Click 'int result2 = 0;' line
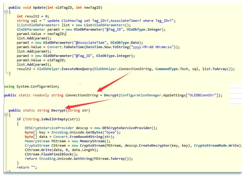Image resolution: width=243 pixels, height=176 pixels. pyautogui.click(x=33, y=16)
